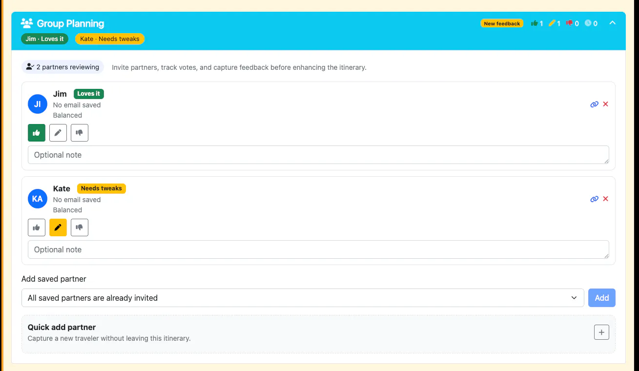Click the Add saved partner label
Viewport: 639px width, 371px height.
[54, 279]
